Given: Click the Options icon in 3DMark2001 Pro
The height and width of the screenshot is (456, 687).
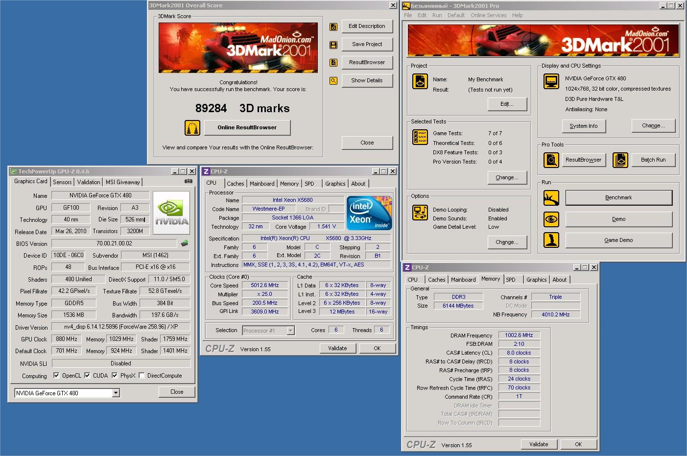Looking at the screenshot, I should tap(420, 213).
